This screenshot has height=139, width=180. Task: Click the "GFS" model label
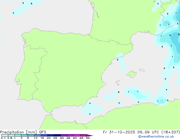[43, 132]
